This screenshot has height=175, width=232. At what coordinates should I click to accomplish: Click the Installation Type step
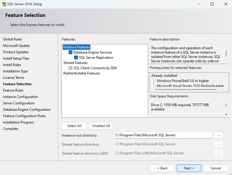click(x=15, y=71)
